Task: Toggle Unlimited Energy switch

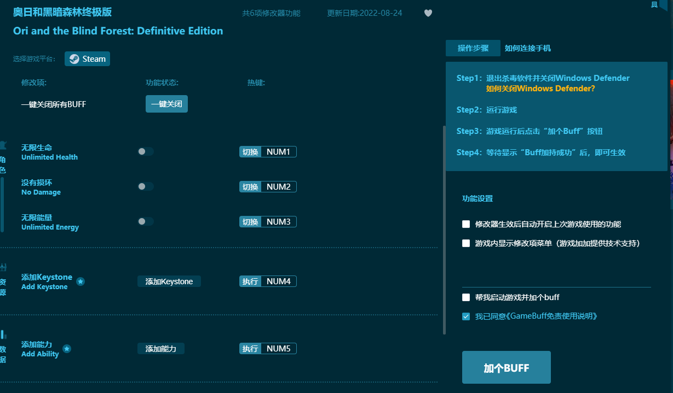Action: (146, 221)
